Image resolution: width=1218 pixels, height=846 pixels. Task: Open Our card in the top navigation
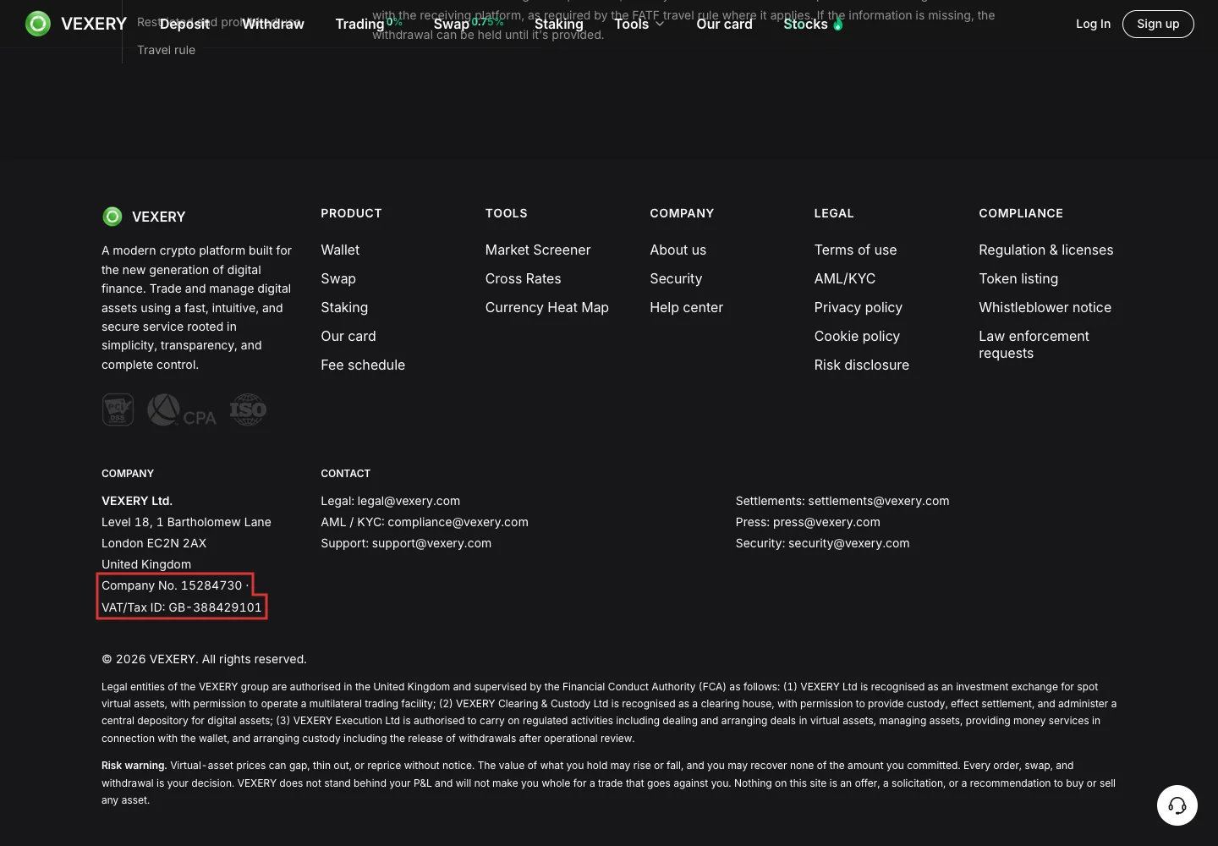(x=724, y=24)
